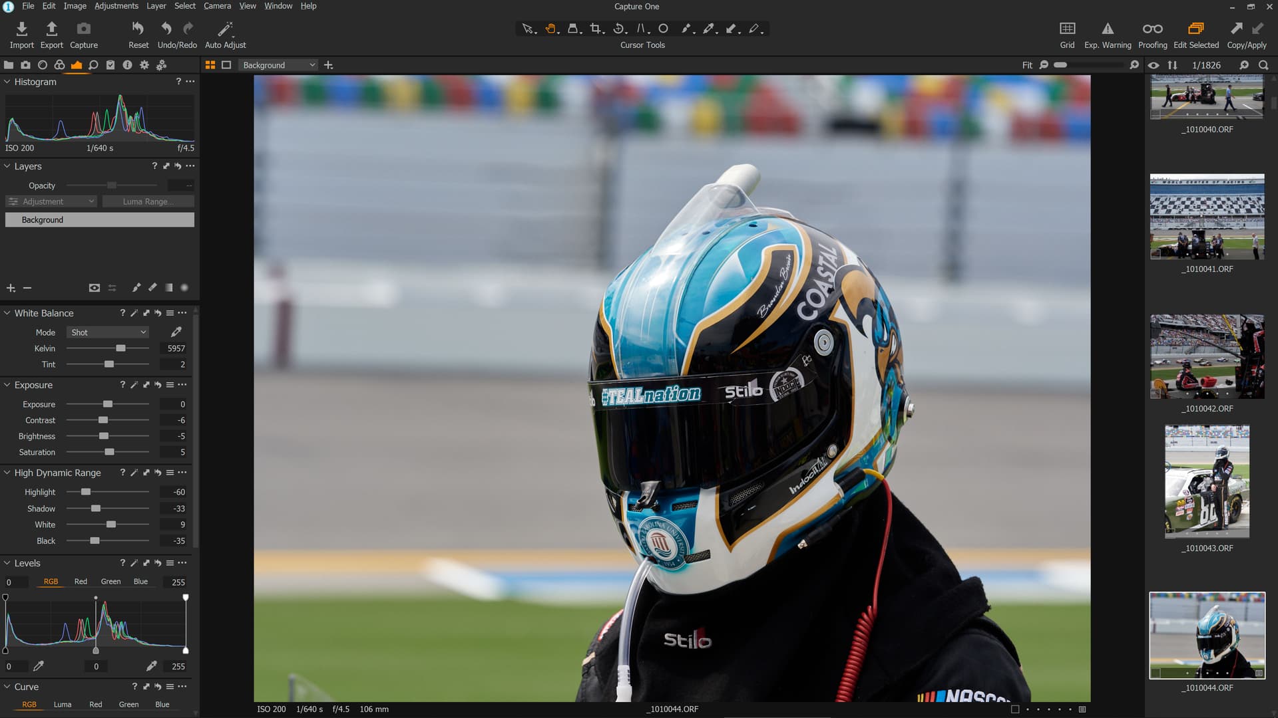
Task: Click the Export icon in toolbar
Action: 51,29
